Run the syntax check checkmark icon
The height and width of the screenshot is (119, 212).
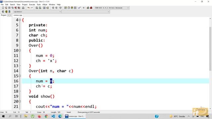tap(79, 8)
